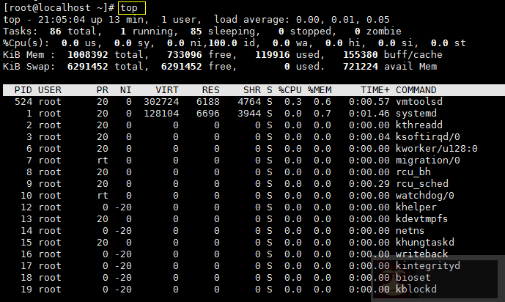Click the %CPU column header

coord(290,89)
